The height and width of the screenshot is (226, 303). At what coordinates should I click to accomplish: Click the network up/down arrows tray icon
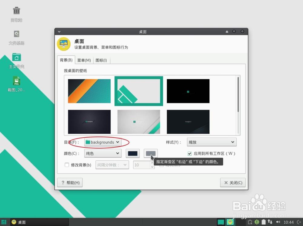(x=270, y=222)
